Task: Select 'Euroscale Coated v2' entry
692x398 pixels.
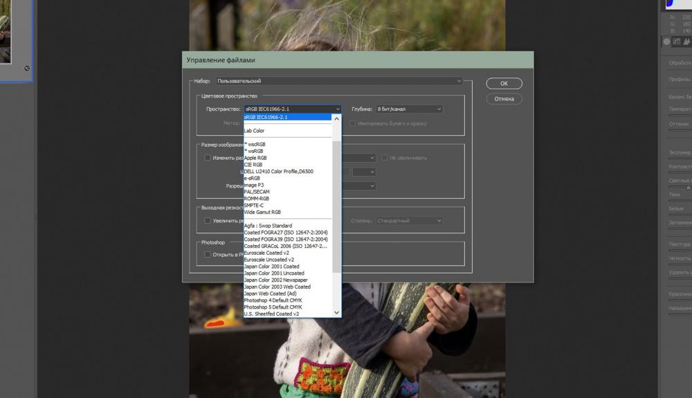Action: coord(287,253)
